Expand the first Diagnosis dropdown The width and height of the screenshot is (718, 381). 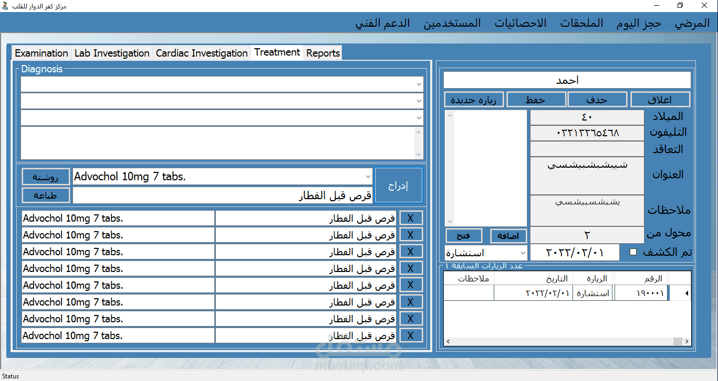coord(419,84)
